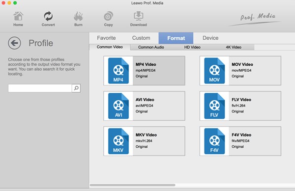Go back with the arrow beside Profile
The height and width of the screenshot is (191, 295).
pos(14,43)
